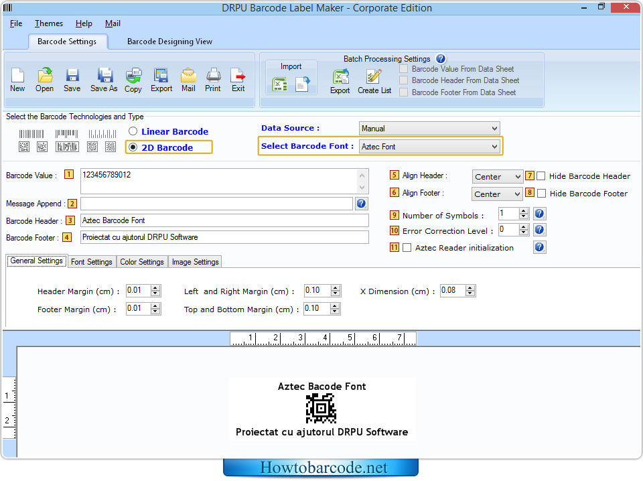
Task: Click the Save As icon
Action: coord(104,76)
